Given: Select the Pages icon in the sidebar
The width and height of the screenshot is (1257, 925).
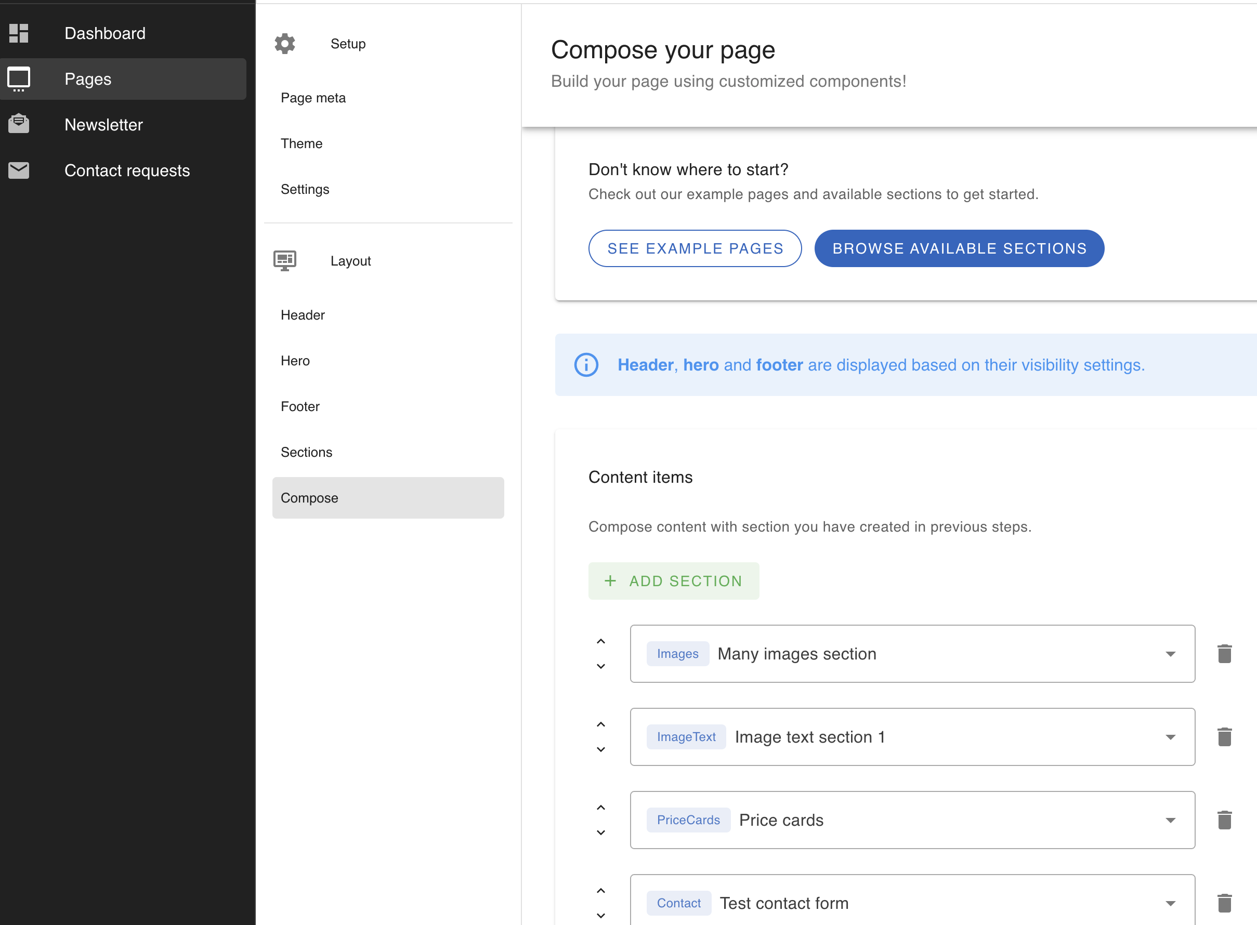Looking at the screenshot, I should click(x=19, y=78).
